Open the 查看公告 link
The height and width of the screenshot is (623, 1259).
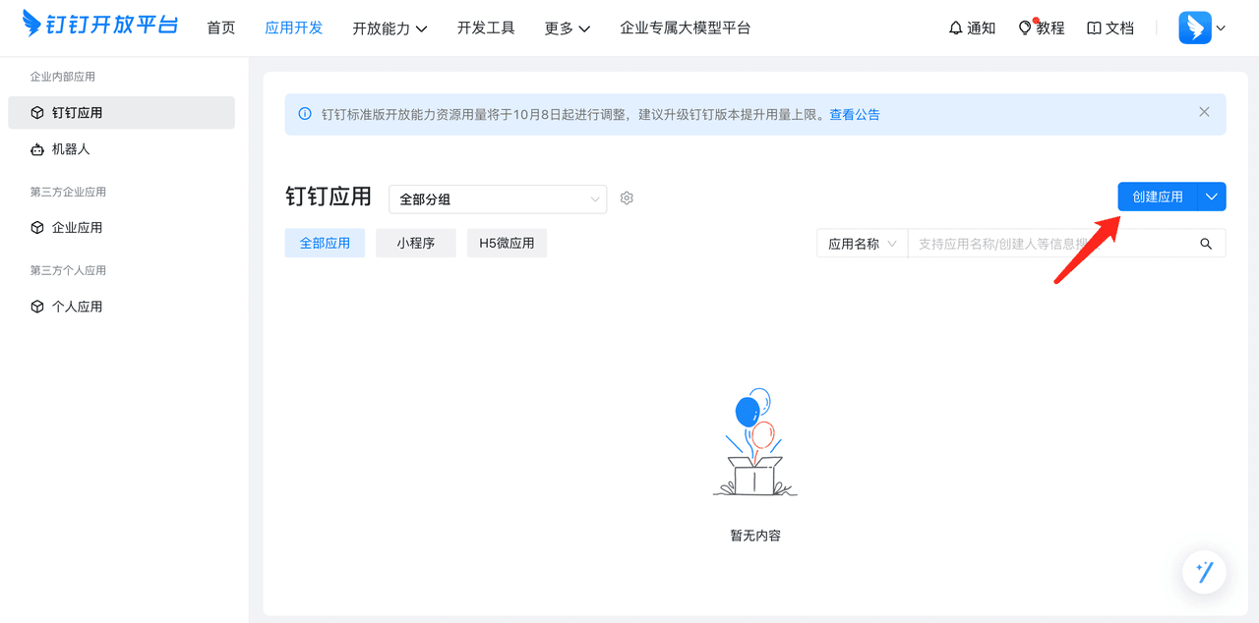(855, 114)
